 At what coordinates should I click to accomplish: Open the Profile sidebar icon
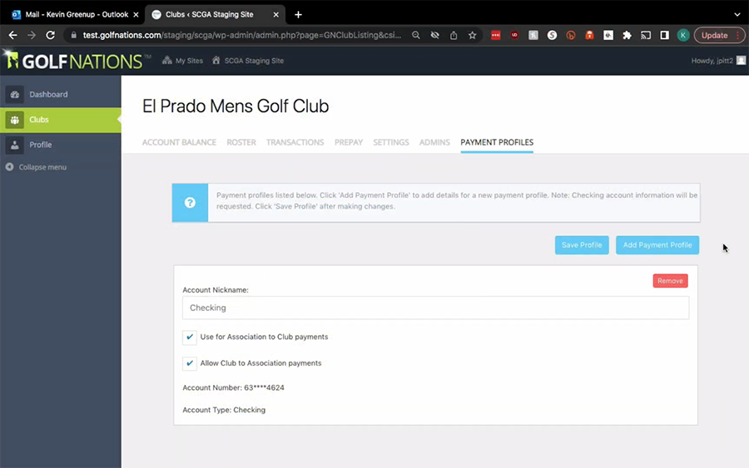click(15, 145)
